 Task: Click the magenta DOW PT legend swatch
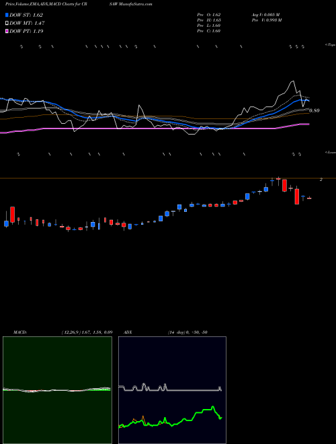click(7, 31)
